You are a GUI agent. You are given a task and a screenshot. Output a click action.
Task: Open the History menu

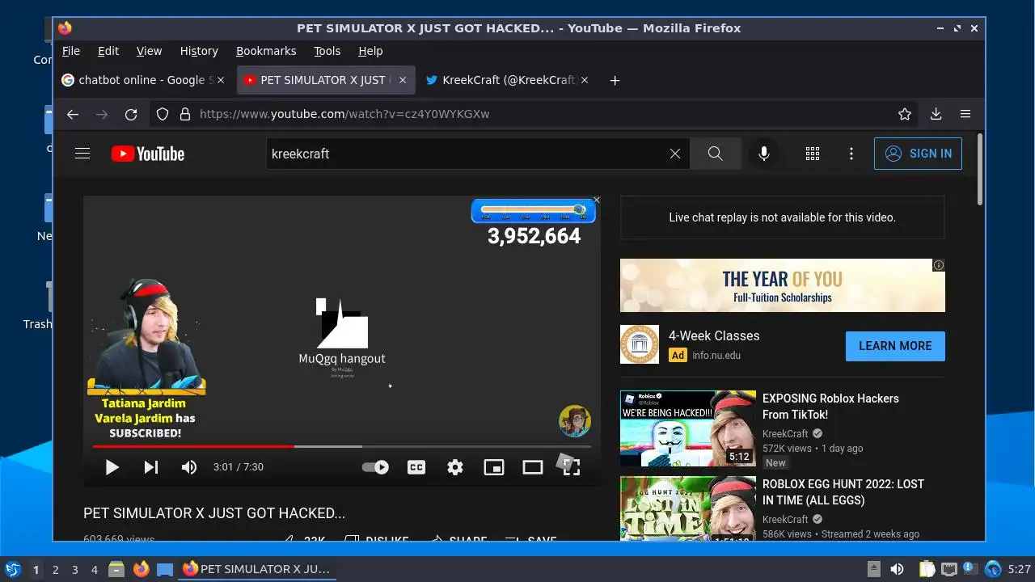point(199,51)
